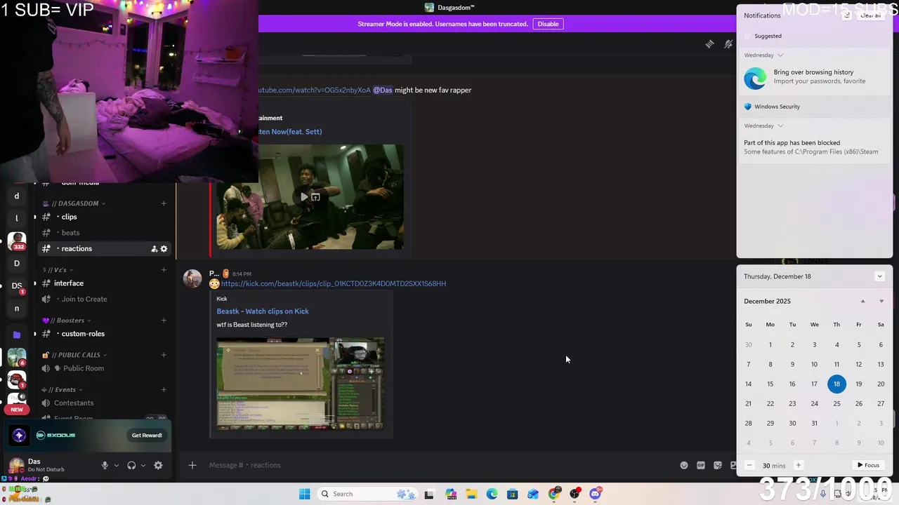Open the sticker picker in message bar

[718, 465]
